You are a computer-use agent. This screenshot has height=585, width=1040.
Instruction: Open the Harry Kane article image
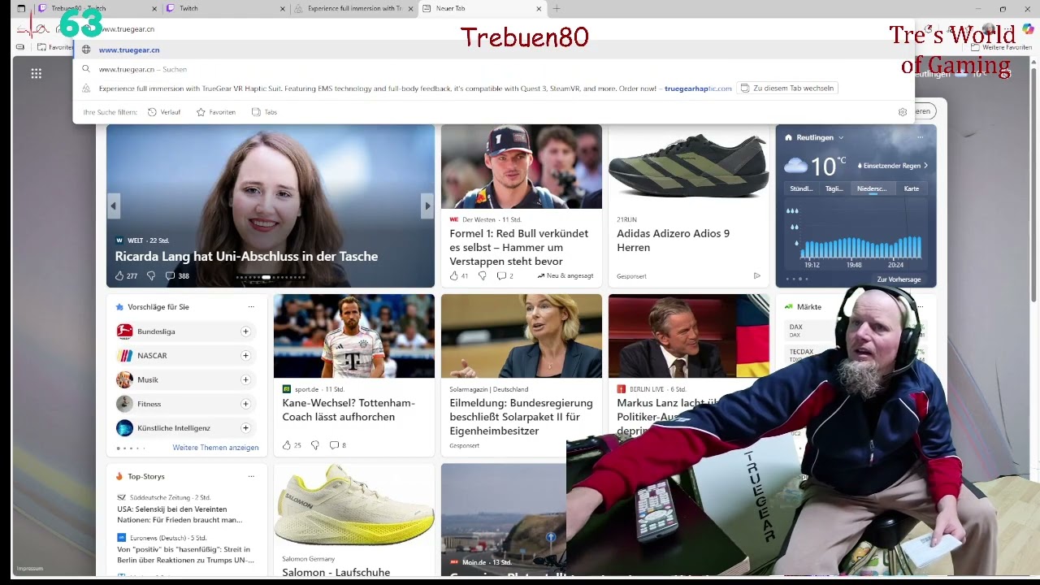coord(354,336)
